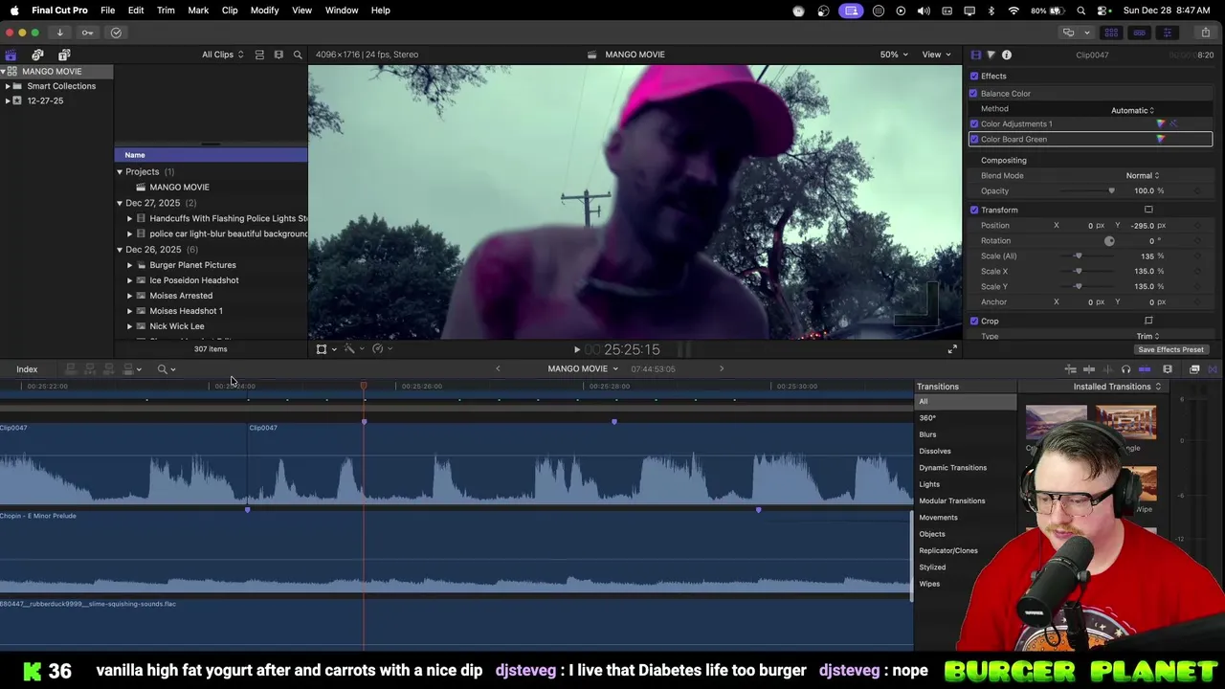Open the viewer zoom 50% dropdown
Image resolution: width=1225 pixels, height=689 pixels.
(x=894, y=55)
